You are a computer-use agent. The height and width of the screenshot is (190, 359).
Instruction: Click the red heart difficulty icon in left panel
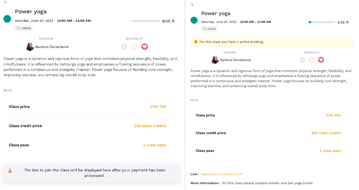click(145, 47)
